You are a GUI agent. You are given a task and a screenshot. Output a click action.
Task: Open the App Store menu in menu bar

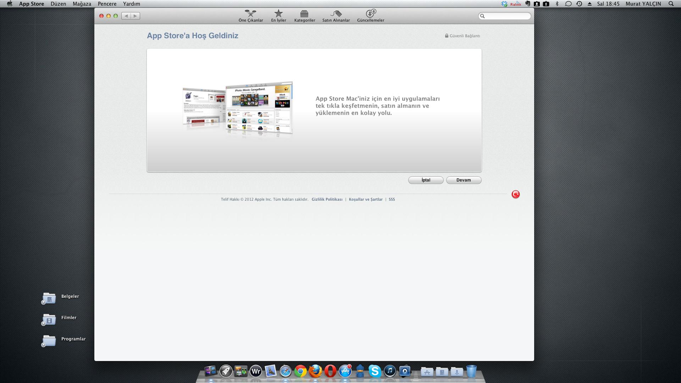[x=32, y=4]
